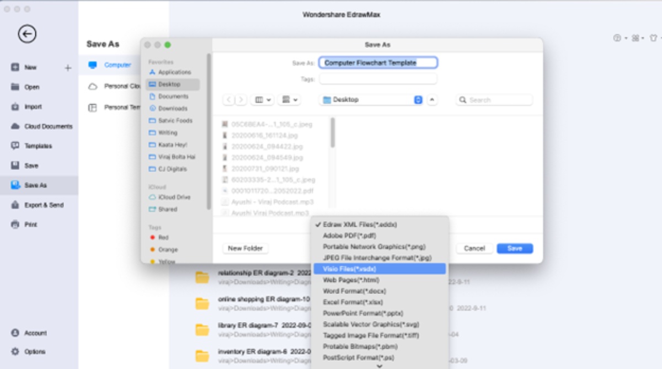This screenshot has width=662, height=369.
Task: Select Ayushi - Viraj Podcast.mp3 file
Action: pyautogui.click(x=273, y=202)
